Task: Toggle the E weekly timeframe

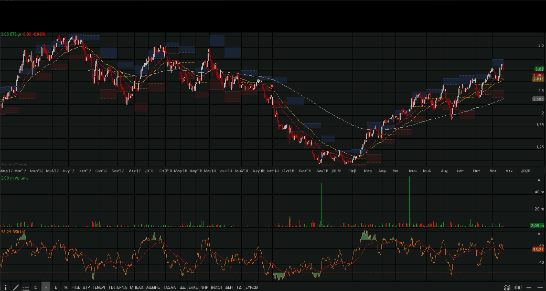Action: click(x=56, y=287)
